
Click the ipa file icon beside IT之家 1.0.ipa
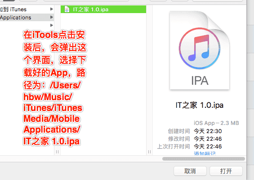tap(67, 9)
